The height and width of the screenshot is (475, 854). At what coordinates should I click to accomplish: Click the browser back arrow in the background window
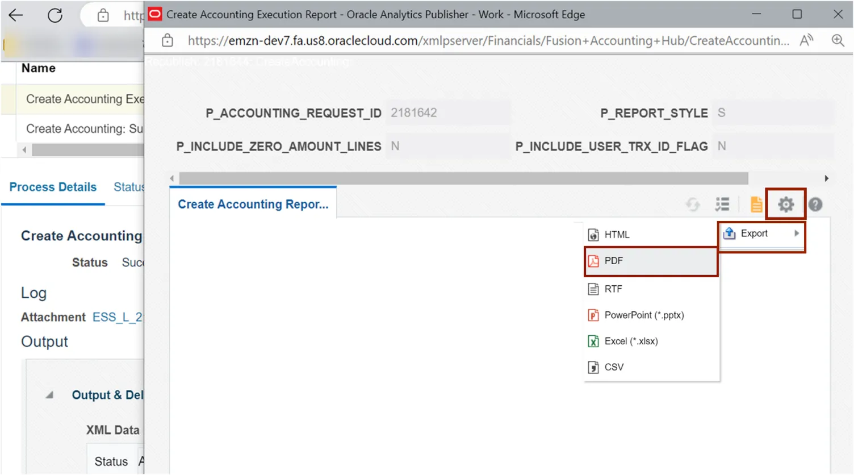tap(16, 15)
